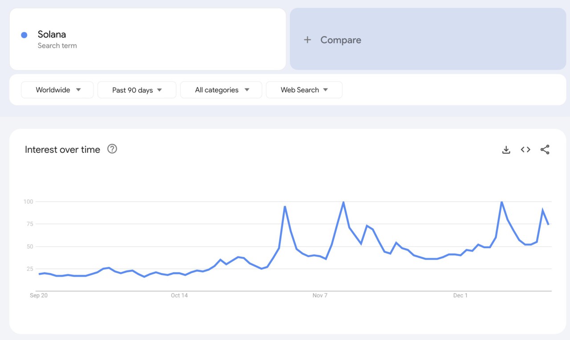The height and width of the screenshot is (340, 570).
Task: Click the peak of the trend line near Nov 7
Action: 343,202
